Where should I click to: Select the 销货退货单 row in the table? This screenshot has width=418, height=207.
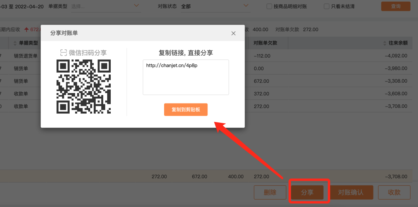pos(26,56)
